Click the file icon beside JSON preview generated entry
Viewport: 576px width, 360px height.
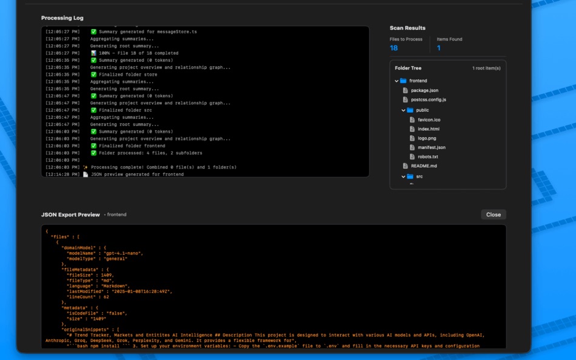(x=85, y=174)
